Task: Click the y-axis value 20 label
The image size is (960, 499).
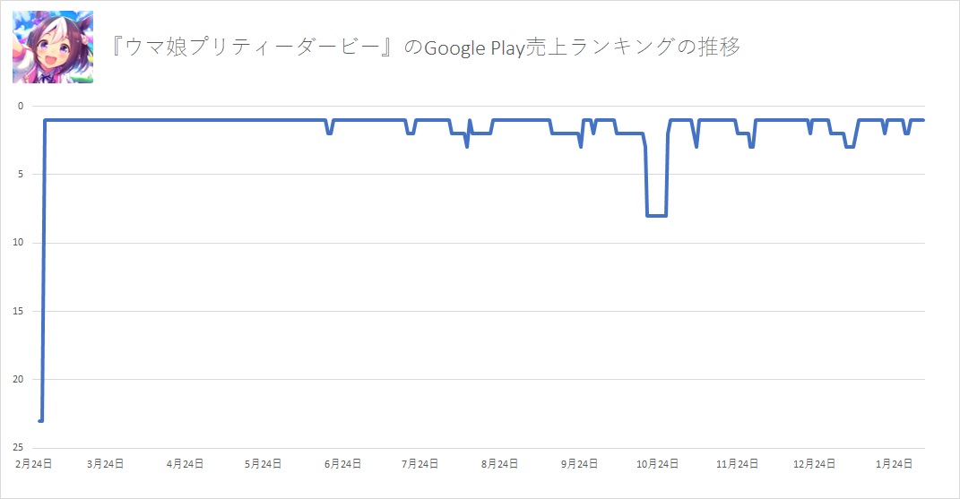Action: click(20, 380)
